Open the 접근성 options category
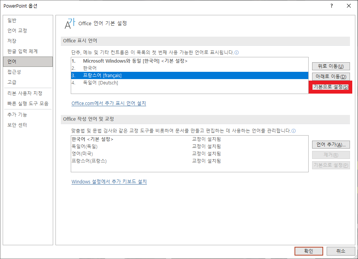This screenshot has width=358, height=259. pyautogui.click(x=28, y=72)
